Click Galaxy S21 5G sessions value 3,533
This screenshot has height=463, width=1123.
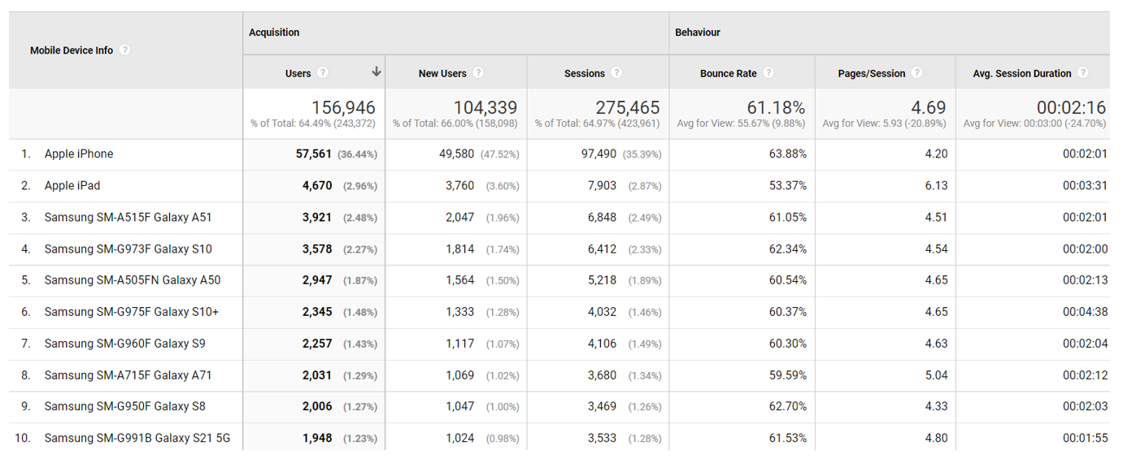point(602,438)
